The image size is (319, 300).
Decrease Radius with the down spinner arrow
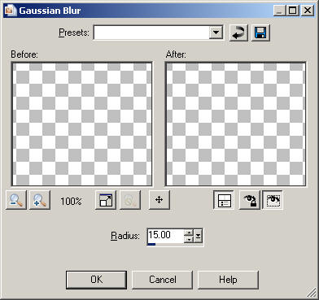[x=189, y=239]
